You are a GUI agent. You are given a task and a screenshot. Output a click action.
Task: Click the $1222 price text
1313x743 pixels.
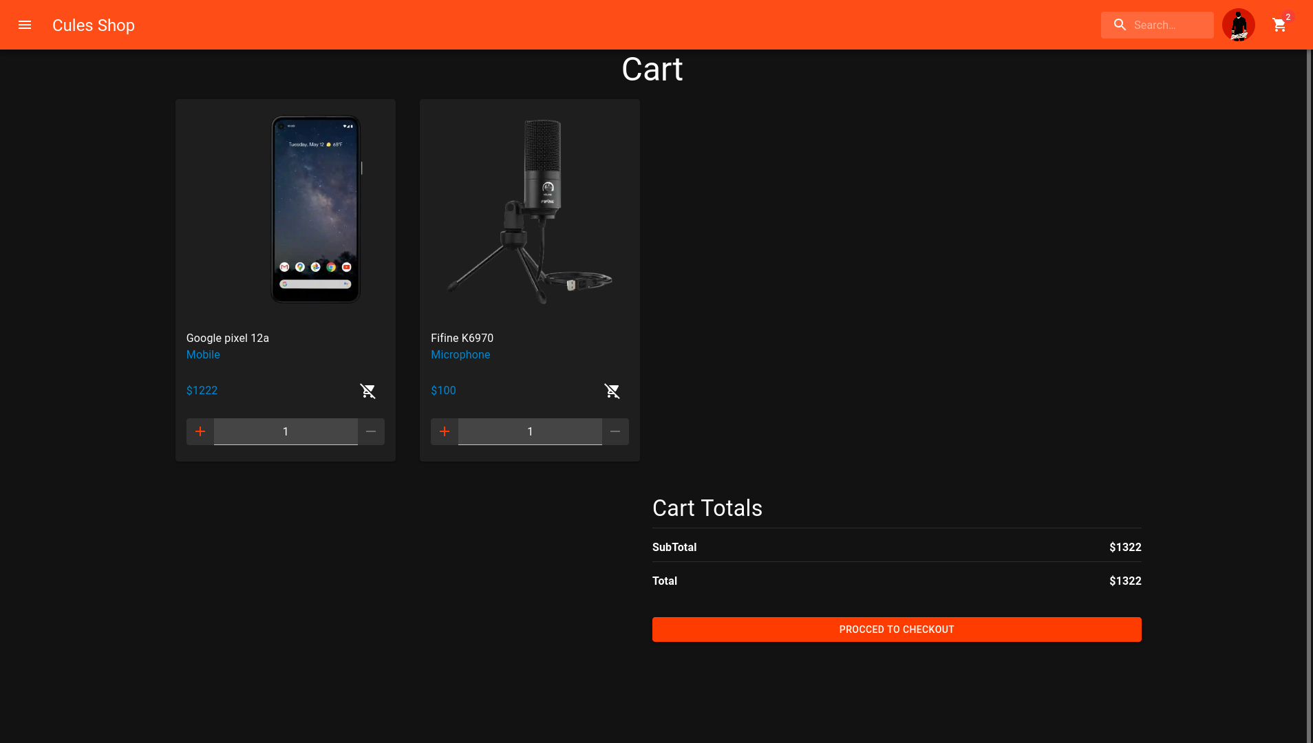[202, 390]
